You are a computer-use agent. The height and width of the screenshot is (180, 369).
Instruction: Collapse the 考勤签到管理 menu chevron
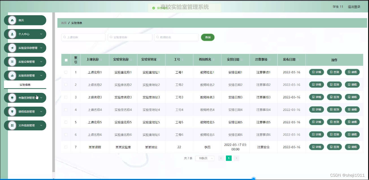pos(42,98)
